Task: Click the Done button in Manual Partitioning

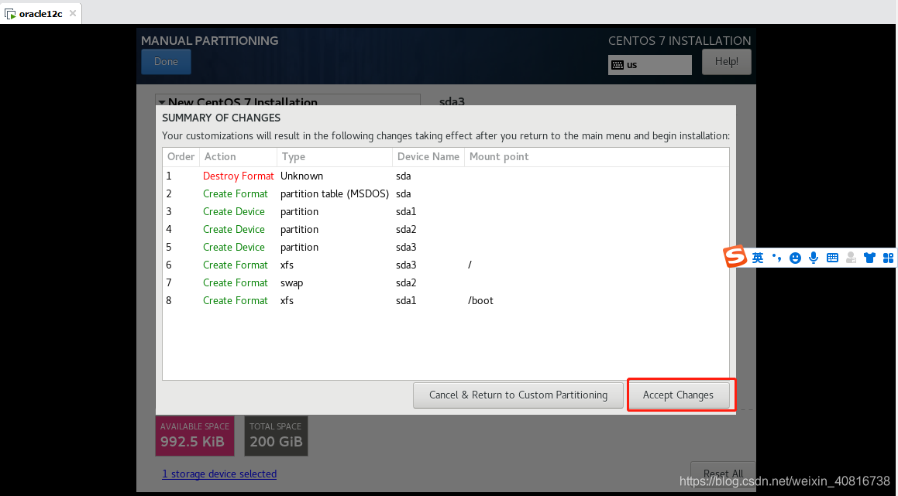Action: (x=166, y=62)
